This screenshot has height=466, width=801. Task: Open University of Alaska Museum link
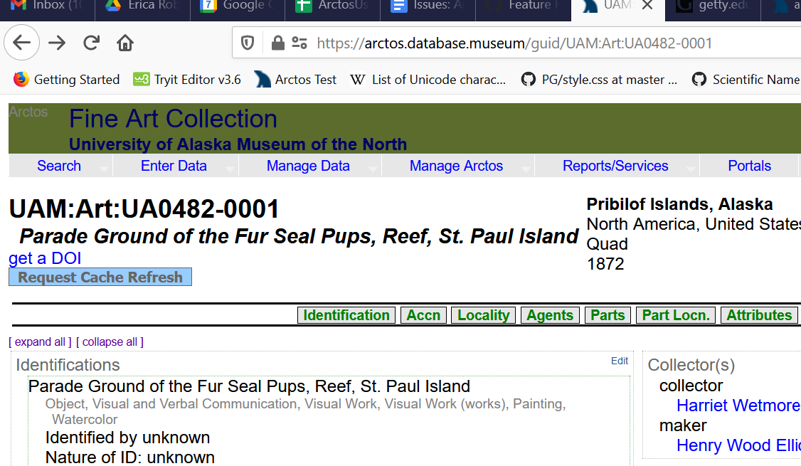pyautogui.click(x=238, y=144)
